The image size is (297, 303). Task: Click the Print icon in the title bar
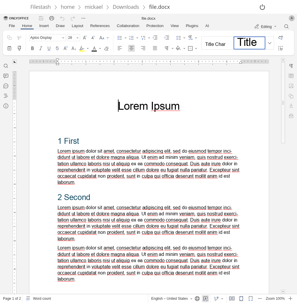point(51,18)
